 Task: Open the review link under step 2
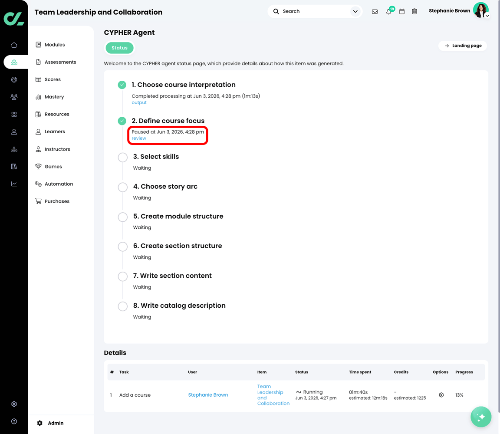pos(139,138)
